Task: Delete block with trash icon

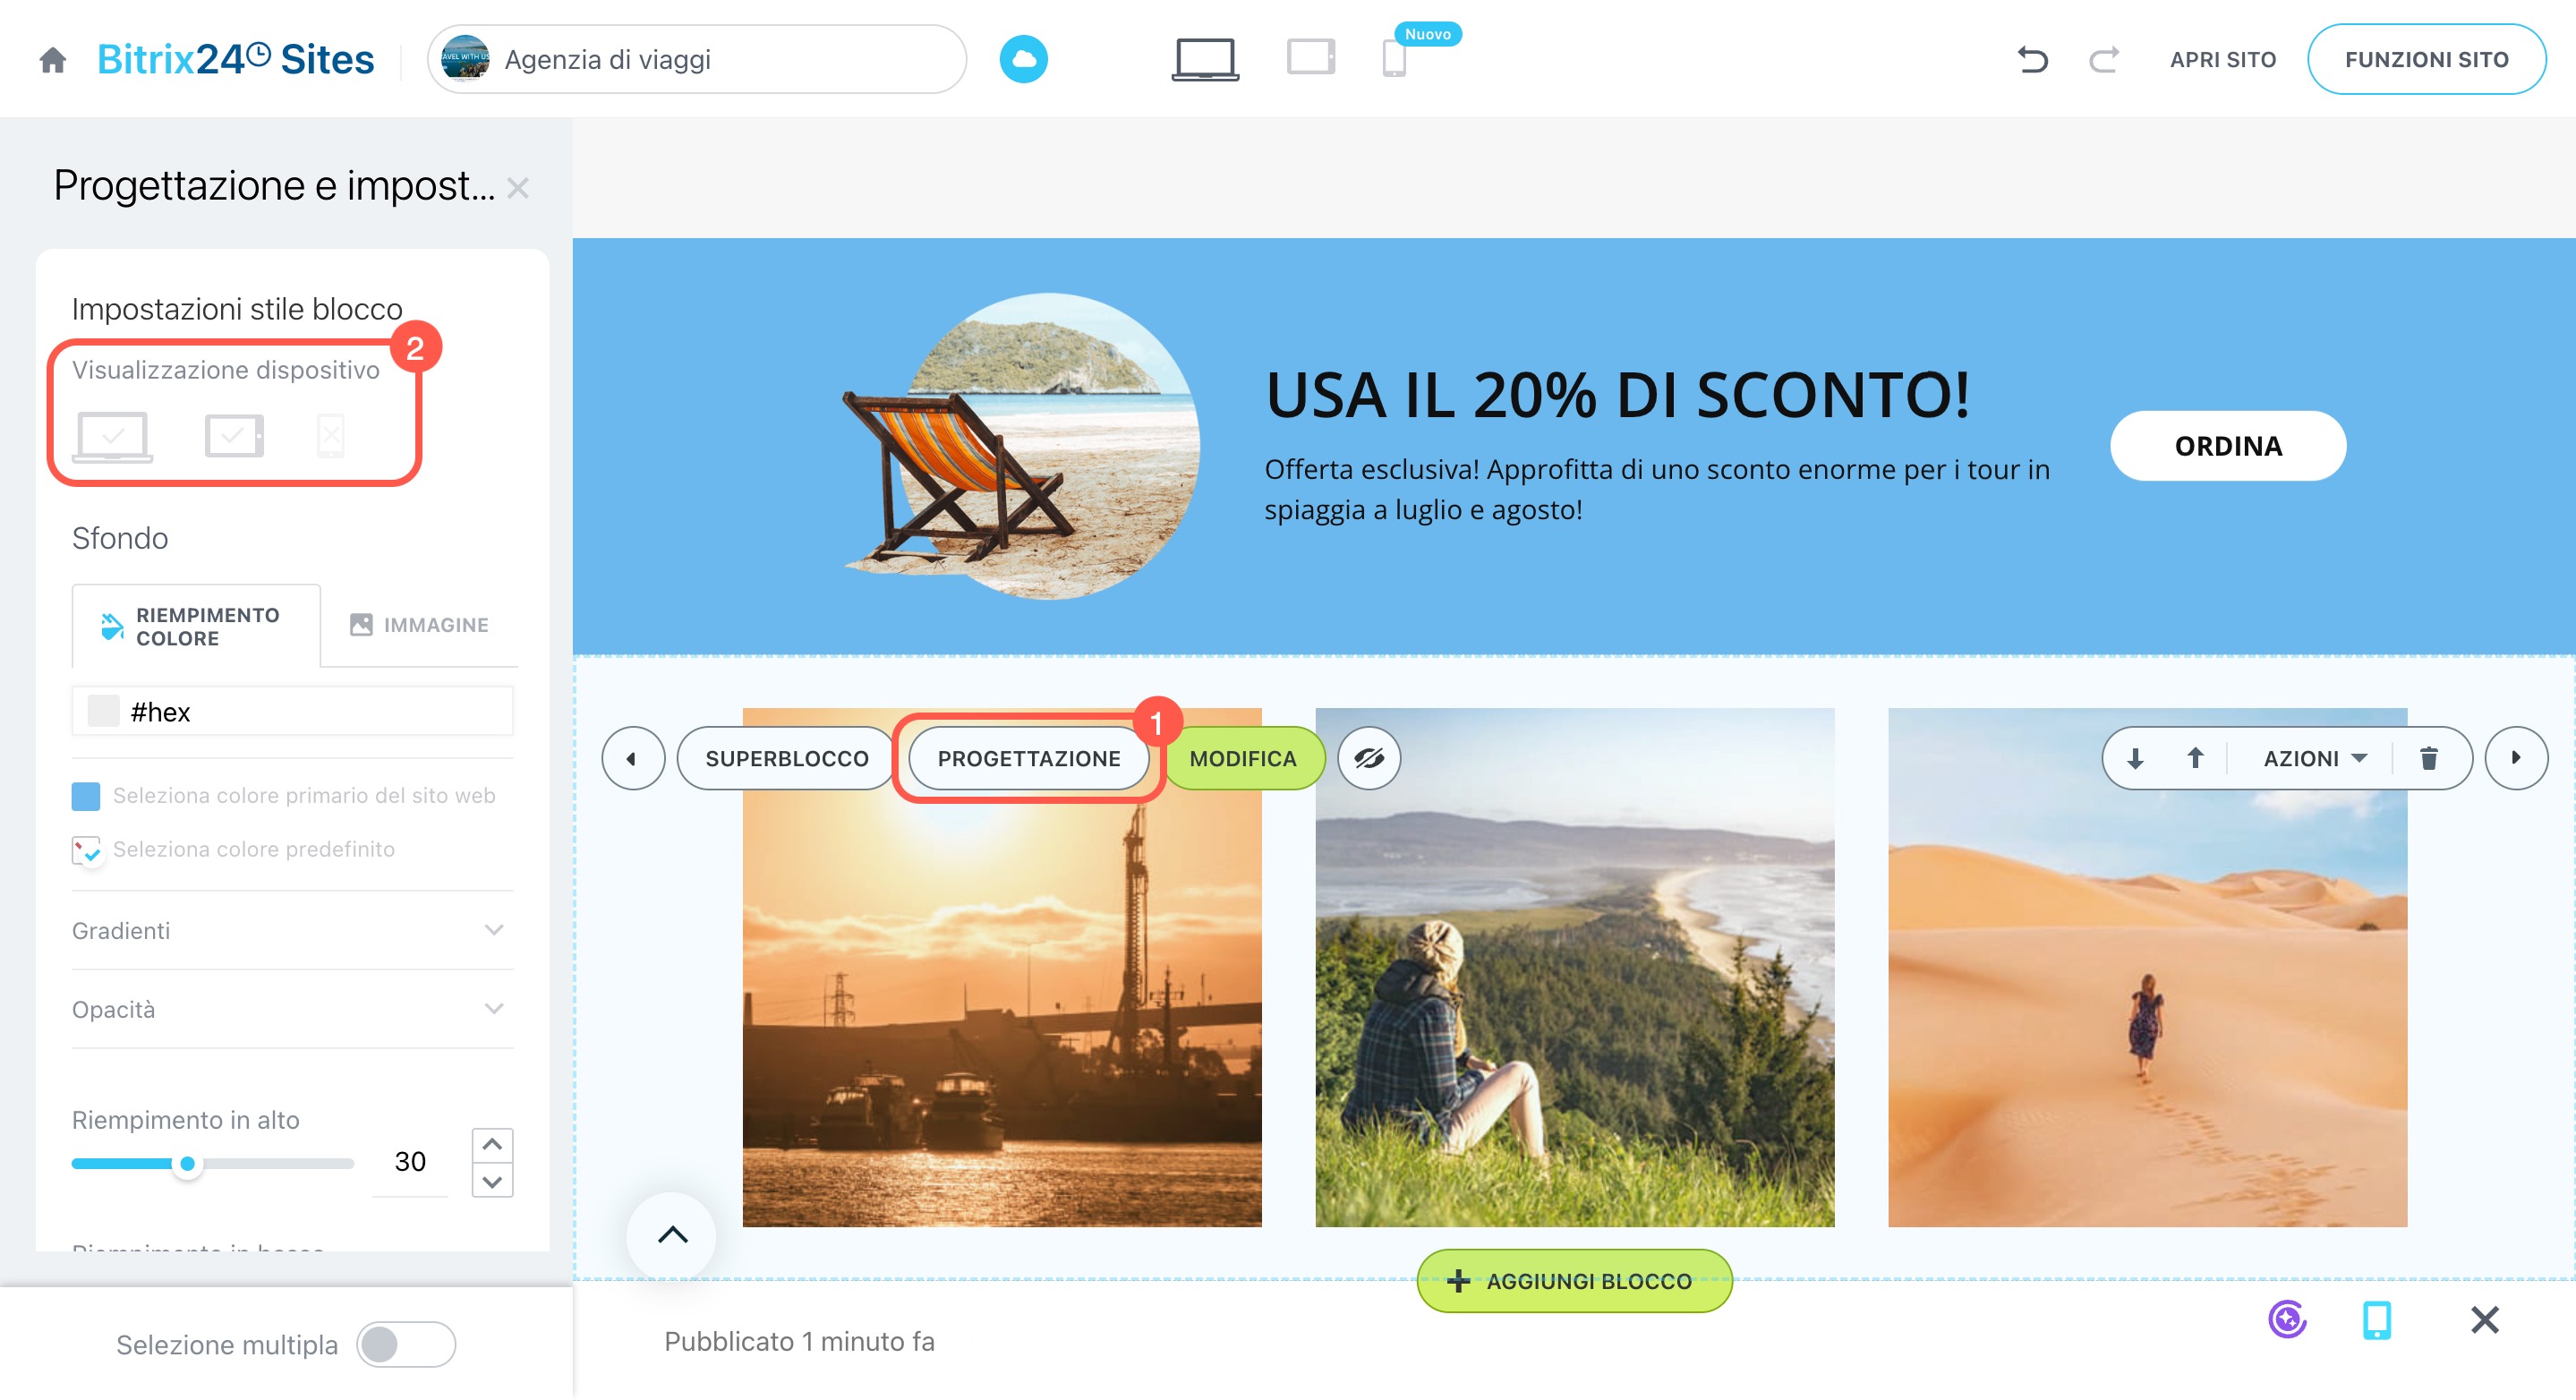Action: pyautogui.click(x=2428, y=758)
